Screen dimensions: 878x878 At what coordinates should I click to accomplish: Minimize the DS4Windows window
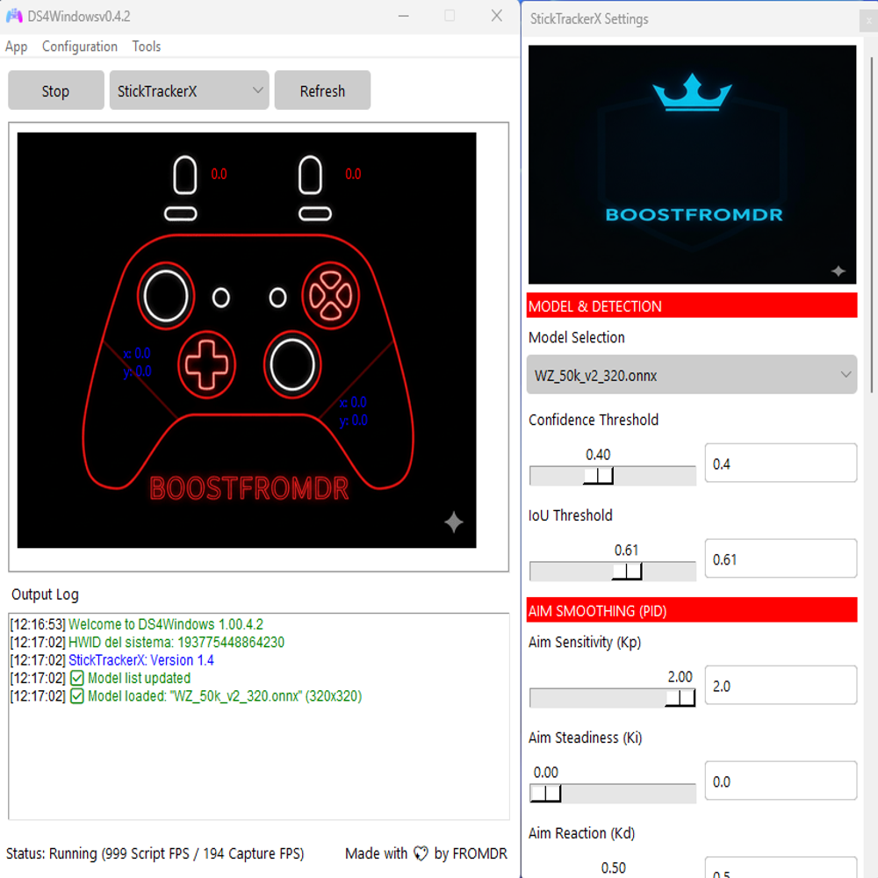(x=403, y=16)
